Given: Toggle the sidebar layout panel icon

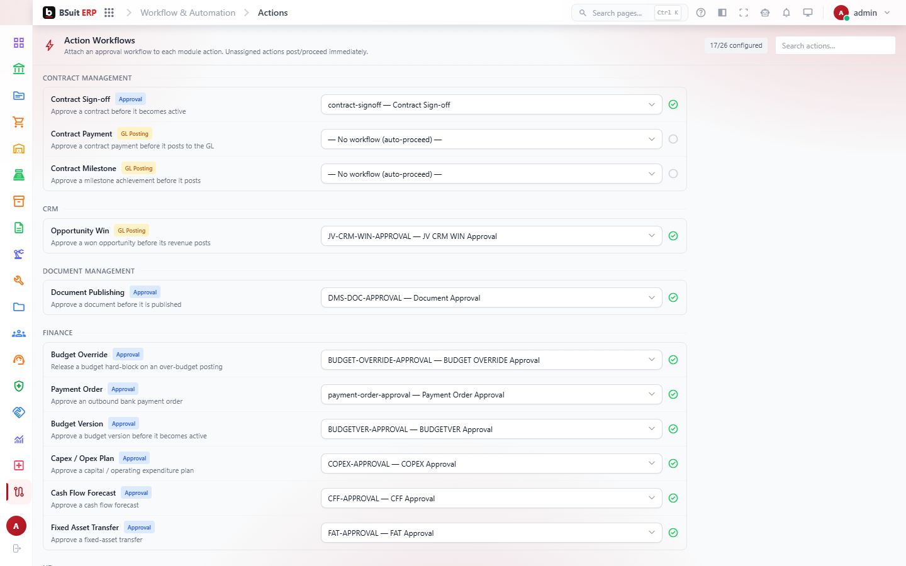Looking at the screenshot, I should pos(722,13).
